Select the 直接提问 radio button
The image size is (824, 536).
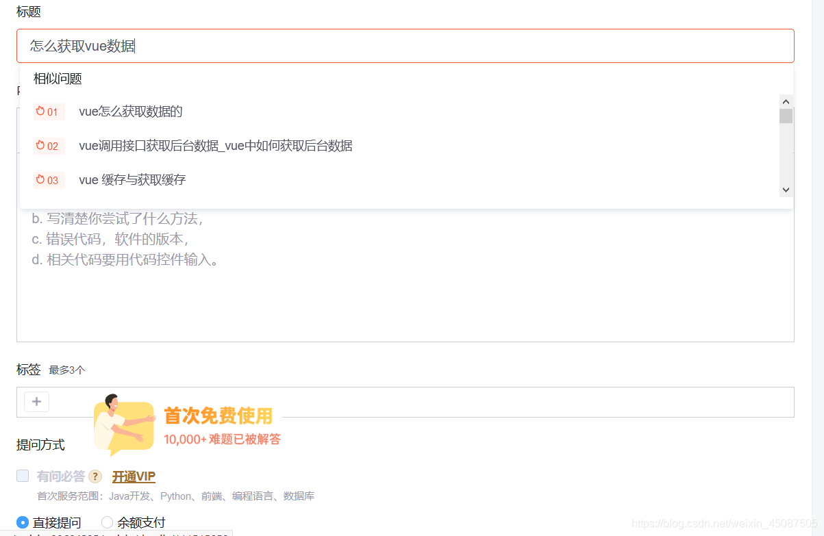click(21, 522)
